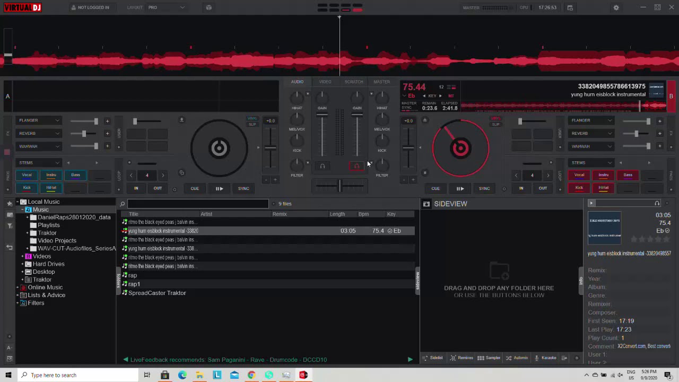Viewport: 679px width, 382px height.
Task: Open Mail app from the taskbar
Action: coord(234,375)
